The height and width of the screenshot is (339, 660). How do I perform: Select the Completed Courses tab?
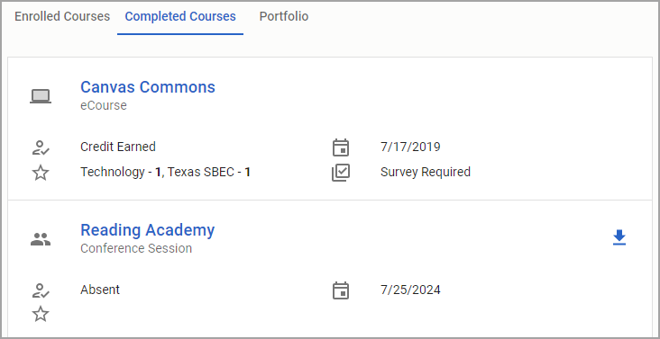pos(180,16)
